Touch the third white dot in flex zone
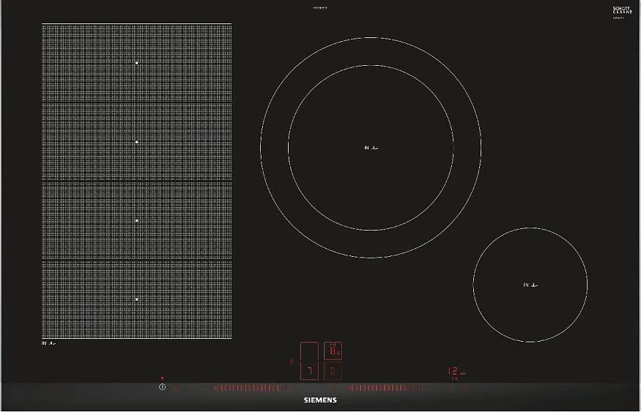 pos(137,220)
